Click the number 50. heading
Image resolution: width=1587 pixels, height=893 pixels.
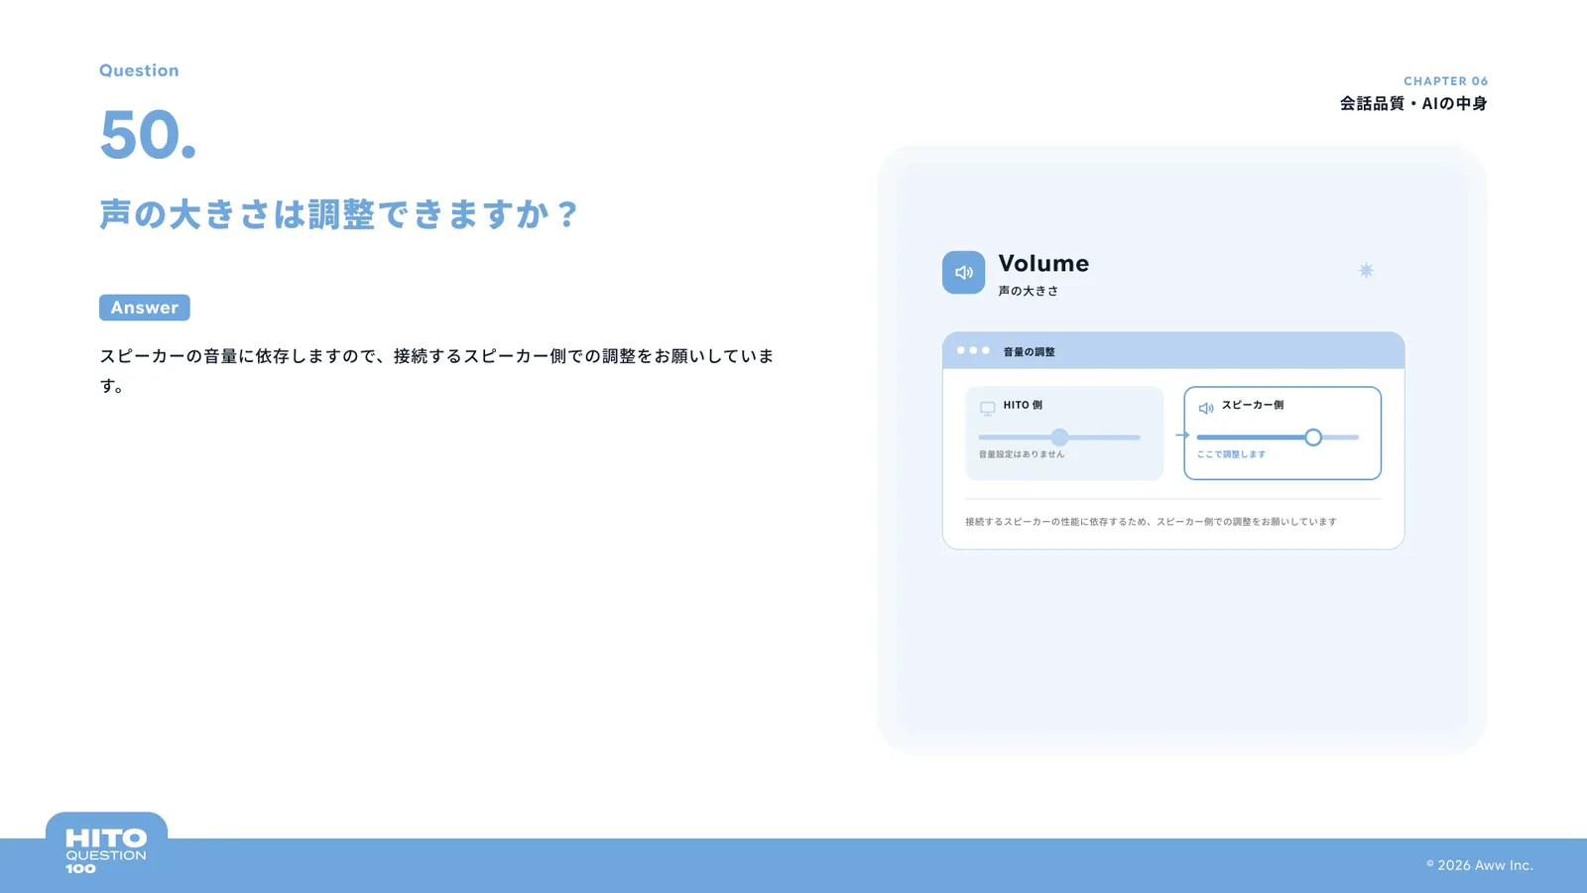coord(149,135)
